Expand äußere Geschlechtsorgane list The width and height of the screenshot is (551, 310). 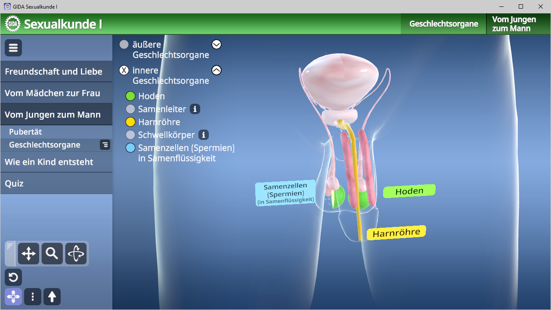217,44
